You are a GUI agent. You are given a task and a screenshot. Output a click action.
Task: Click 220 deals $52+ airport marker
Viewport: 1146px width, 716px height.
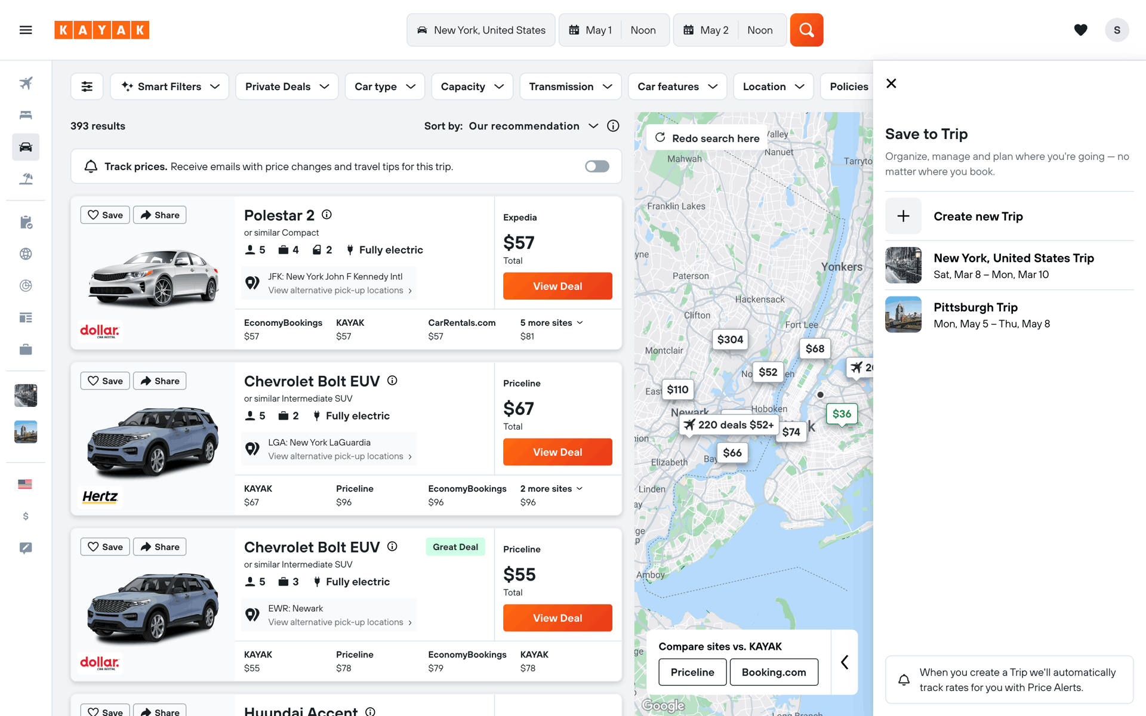(729, 425)
